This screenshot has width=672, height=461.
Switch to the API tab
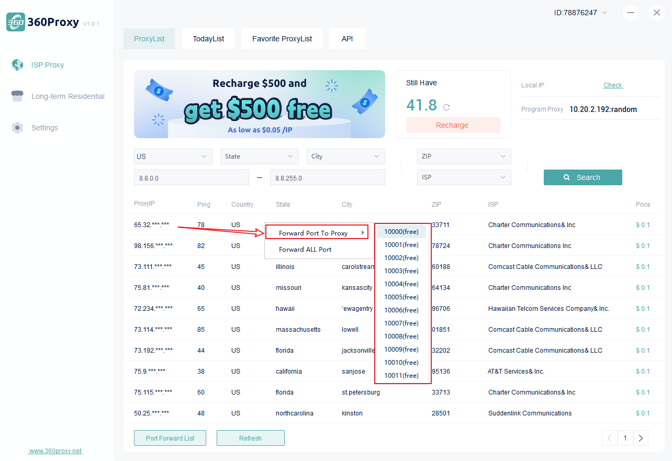tap(348, 39)
